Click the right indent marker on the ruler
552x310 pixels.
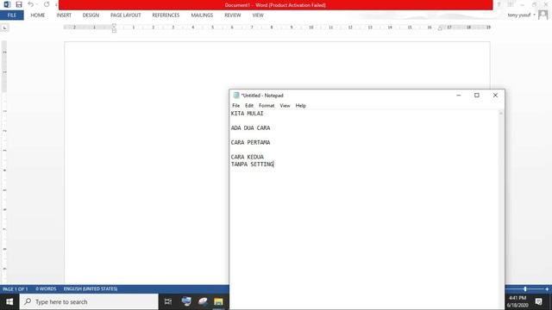coord(440,28)
